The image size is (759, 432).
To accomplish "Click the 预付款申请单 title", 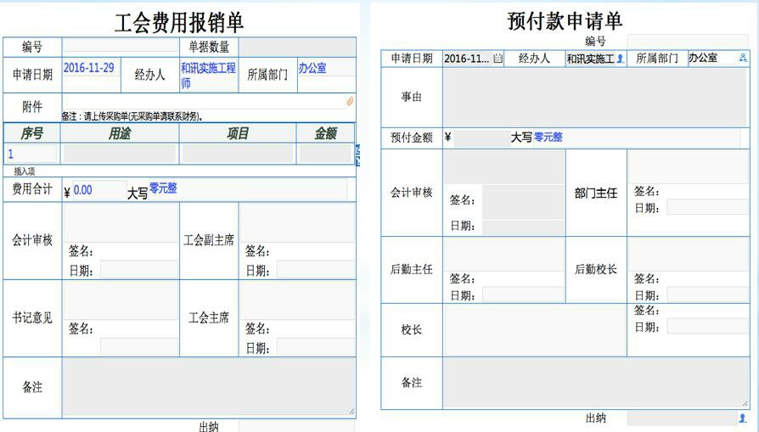I will (x=565, y=21).
